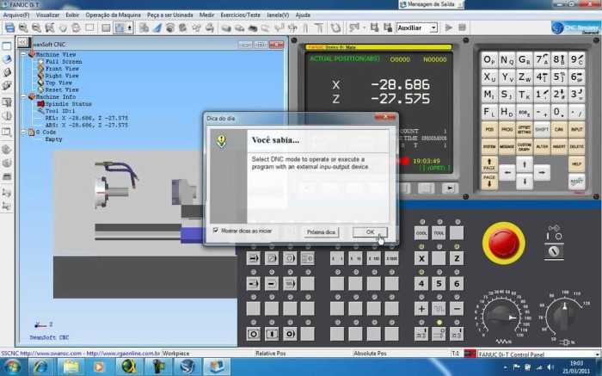Click the rapid traverse button between plus and minus

point(439,309)
